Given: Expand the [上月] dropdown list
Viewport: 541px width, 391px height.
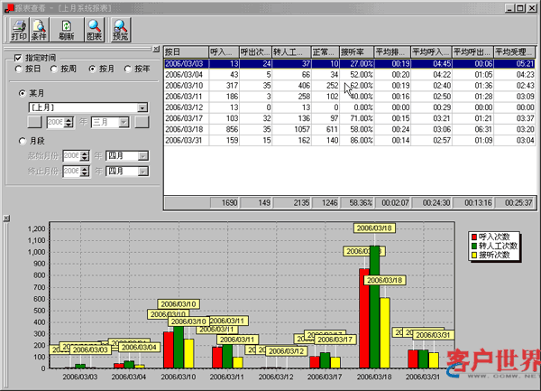Looking at the screenshot, I should point(142,107).
